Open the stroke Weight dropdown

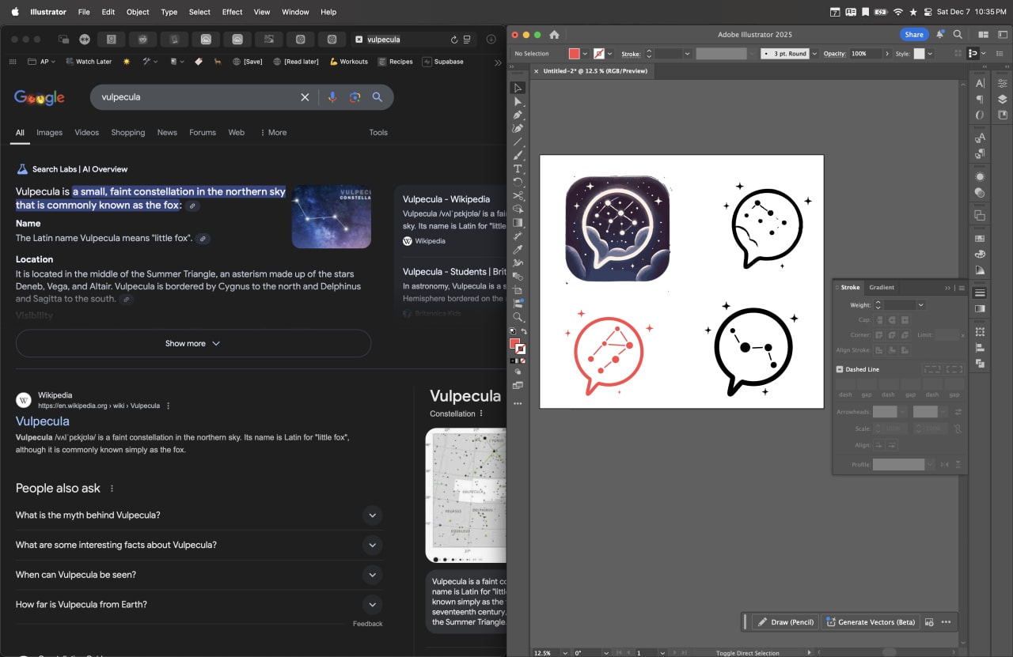pyautogui.click(x=921, y=305)
